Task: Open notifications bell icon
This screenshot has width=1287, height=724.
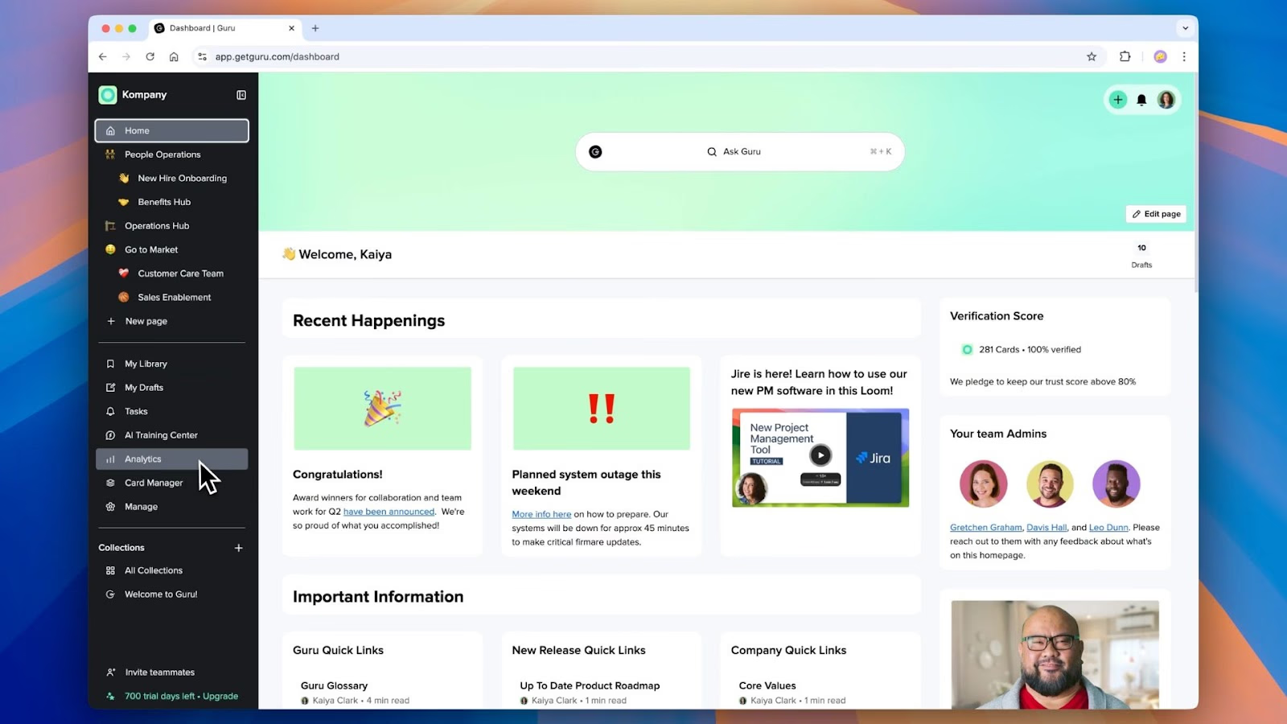Action: click(1141, 100)
